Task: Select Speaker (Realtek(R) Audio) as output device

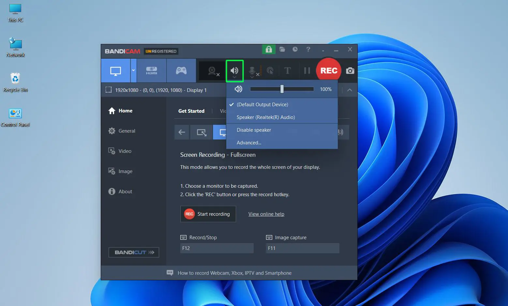Action: pyautogui.click(x=266, y=117)
